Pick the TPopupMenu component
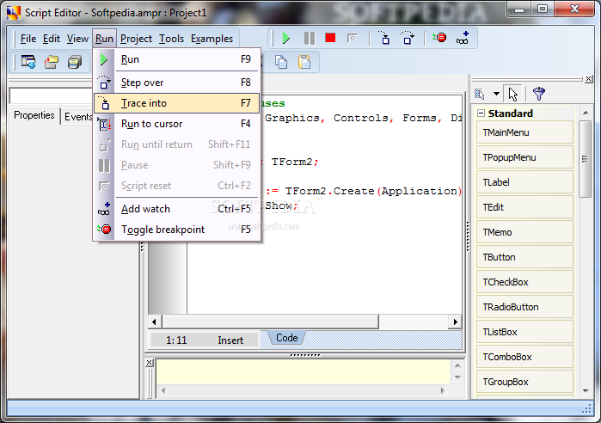Screen dimensions: 601x423 tap(524, 157)
